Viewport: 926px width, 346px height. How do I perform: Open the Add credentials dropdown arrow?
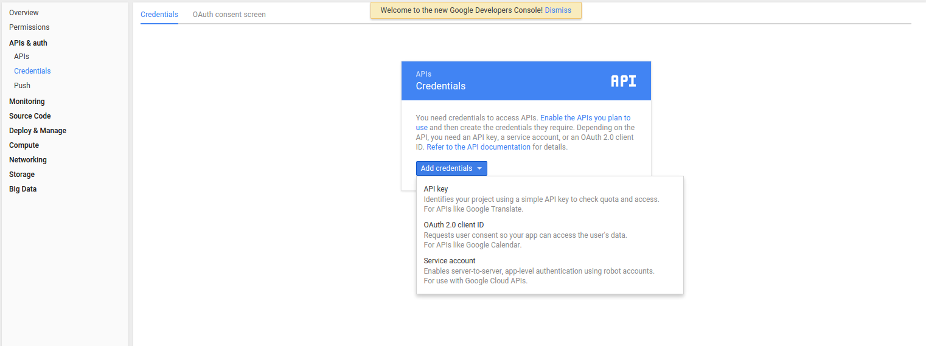point(479,168)
